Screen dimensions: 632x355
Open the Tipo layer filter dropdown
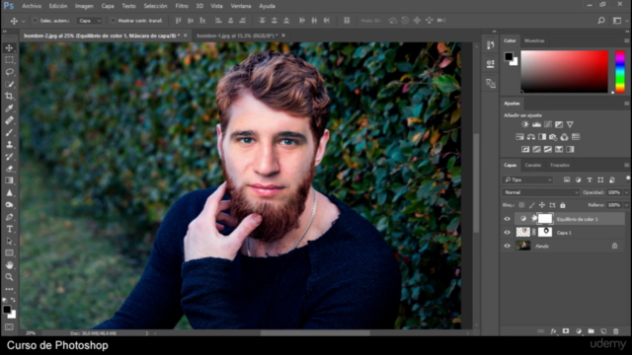coord(527,179)
